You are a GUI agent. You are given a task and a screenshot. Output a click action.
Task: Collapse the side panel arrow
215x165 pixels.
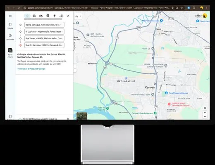pyautogui.click(x=75, y=68)
